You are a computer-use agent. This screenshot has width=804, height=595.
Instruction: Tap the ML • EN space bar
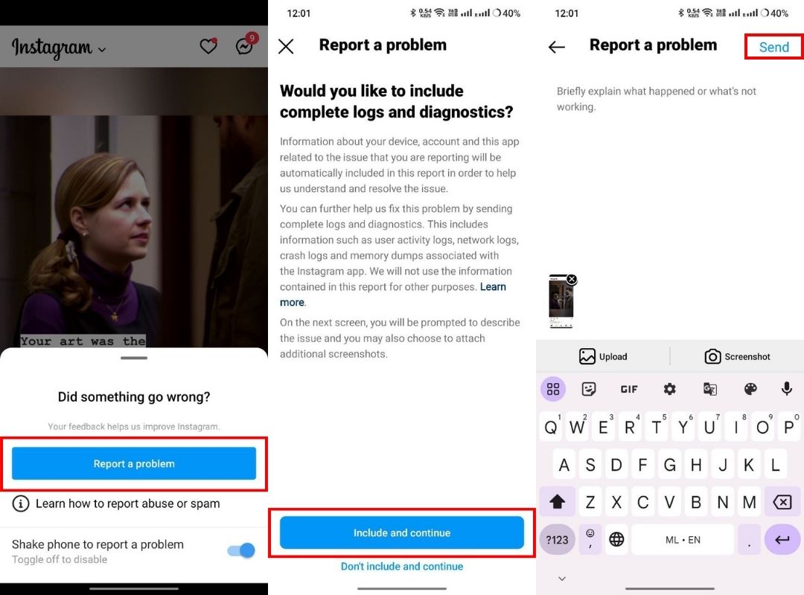click(683, 540)
